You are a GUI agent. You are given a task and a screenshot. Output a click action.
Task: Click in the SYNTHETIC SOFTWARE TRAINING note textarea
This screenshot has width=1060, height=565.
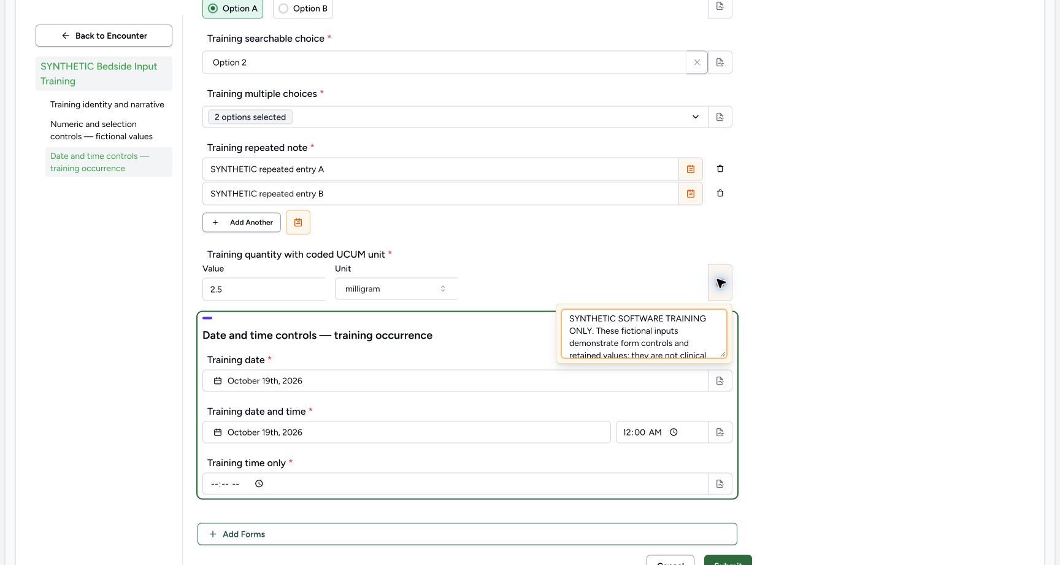click(644, 334)
